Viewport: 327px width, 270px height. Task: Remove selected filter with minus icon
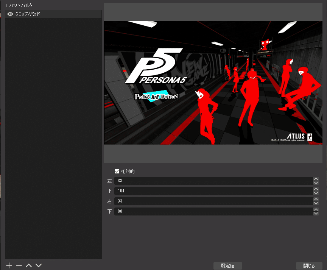pyautogui.click(x=19, y=265)
